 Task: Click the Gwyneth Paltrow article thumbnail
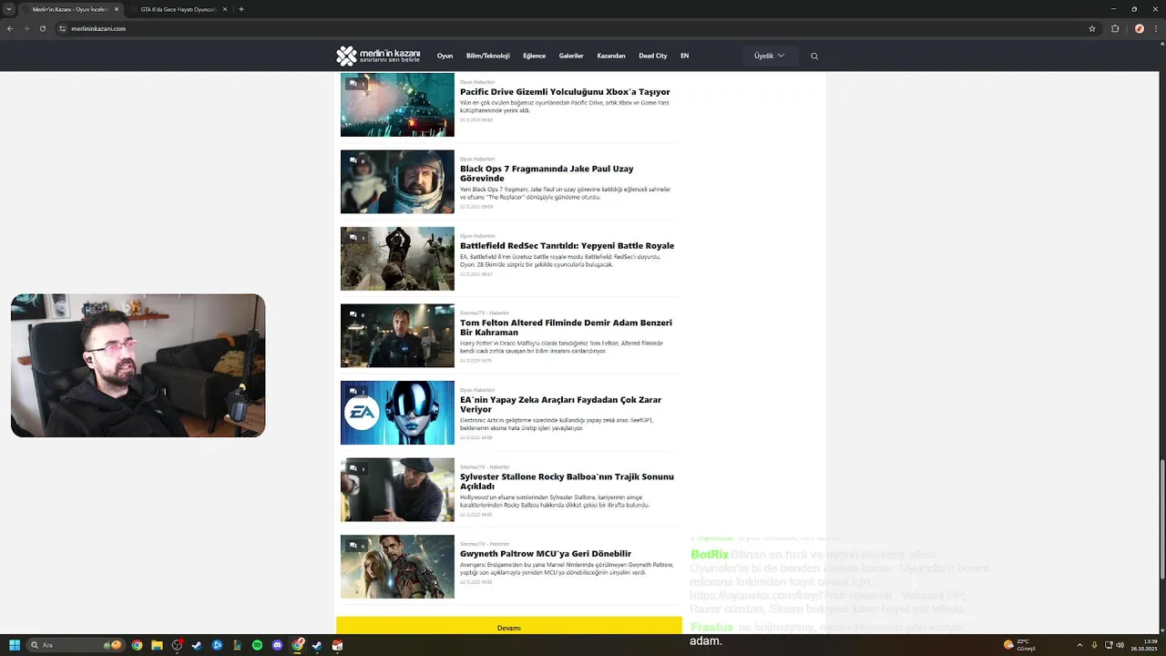click(397, 566)
